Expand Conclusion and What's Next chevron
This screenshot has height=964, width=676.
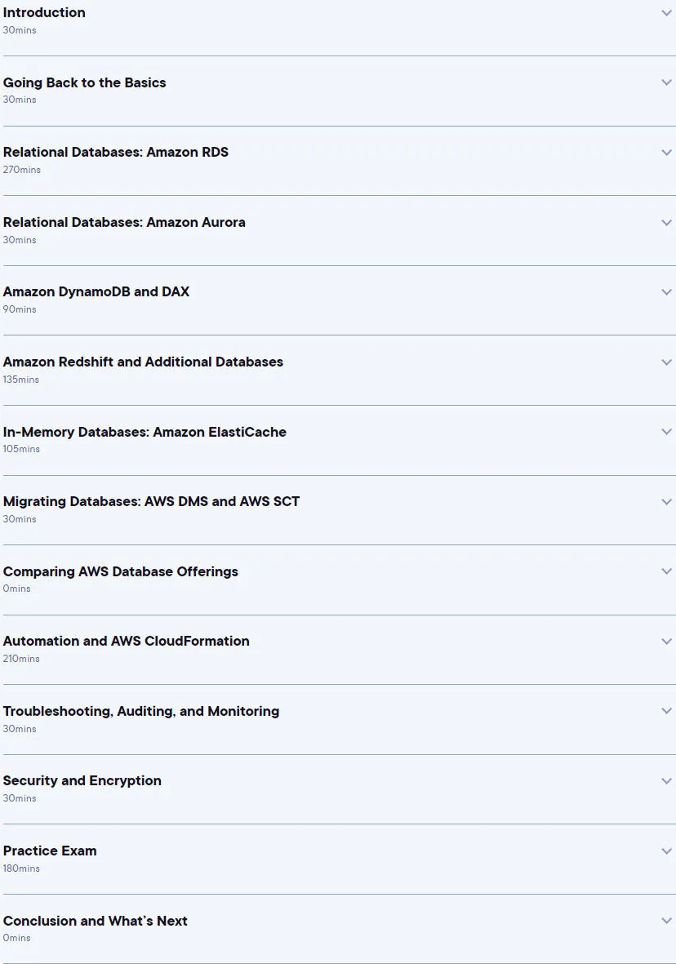pyautogui.click(x=666, y=921)
